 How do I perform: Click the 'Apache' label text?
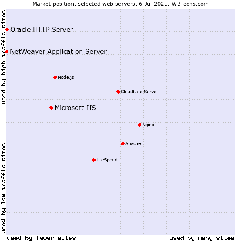(x=133, y=143)
